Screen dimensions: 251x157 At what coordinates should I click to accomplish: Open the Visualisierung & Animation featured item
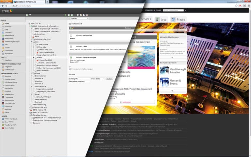(x=173, y=71)
